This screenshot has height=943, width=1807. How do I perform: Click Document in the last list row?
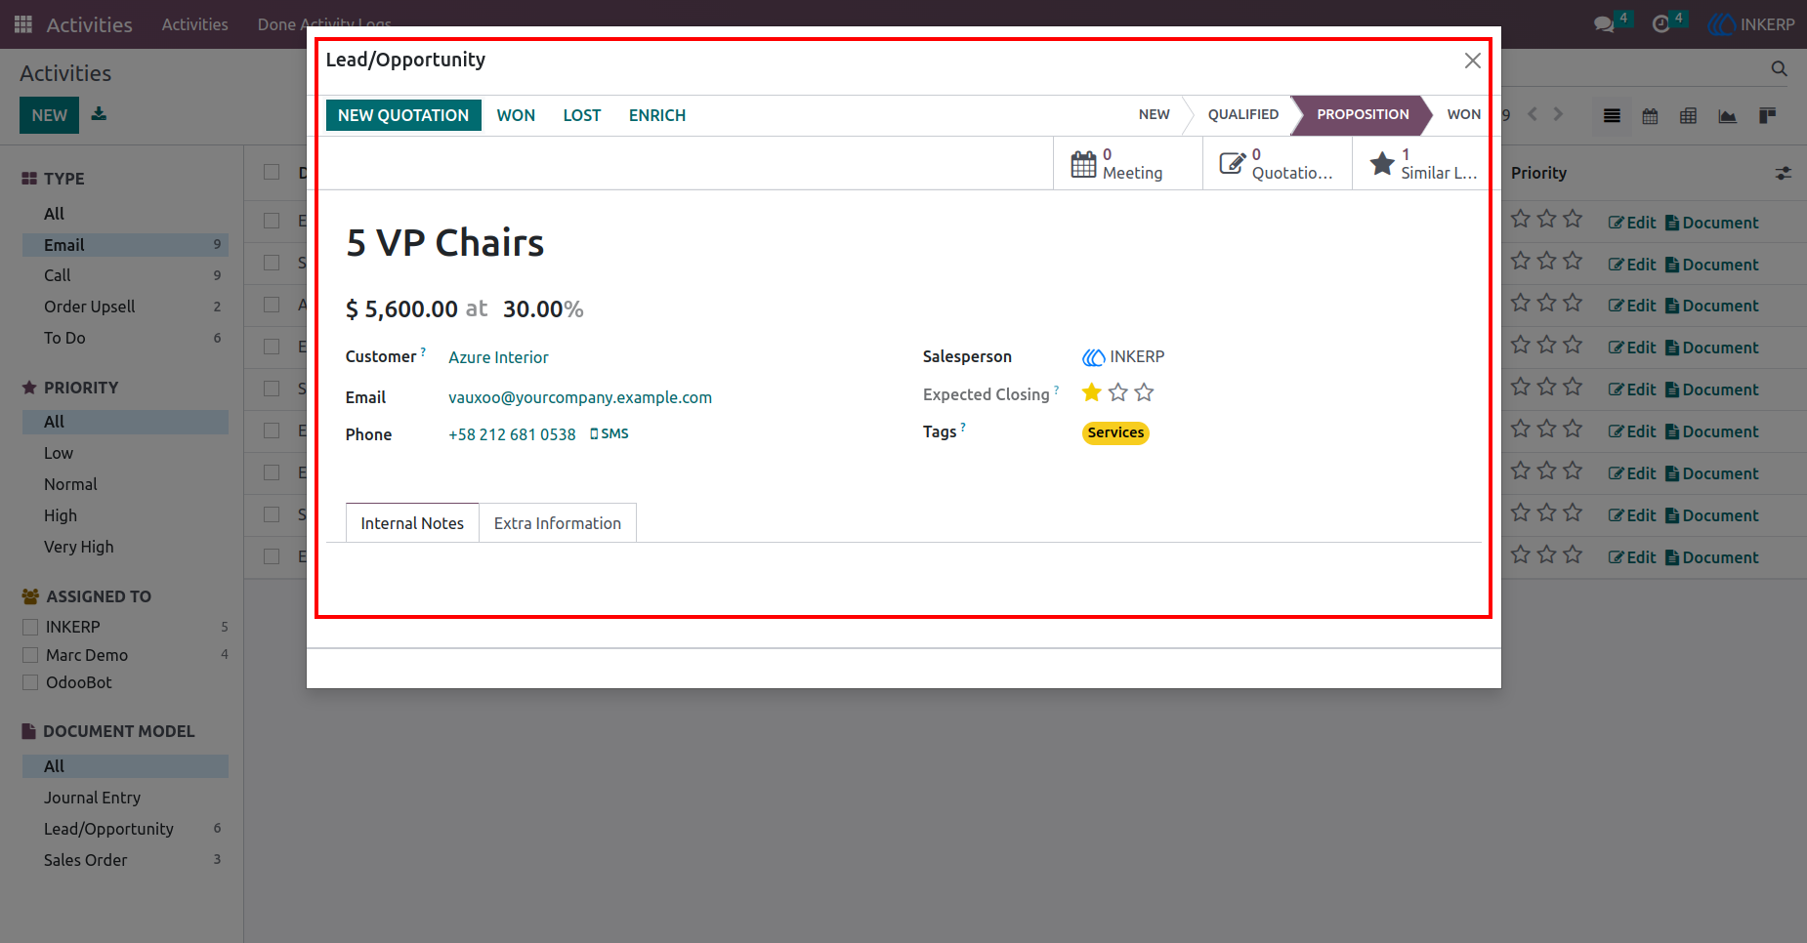(x=1711, y=557)
